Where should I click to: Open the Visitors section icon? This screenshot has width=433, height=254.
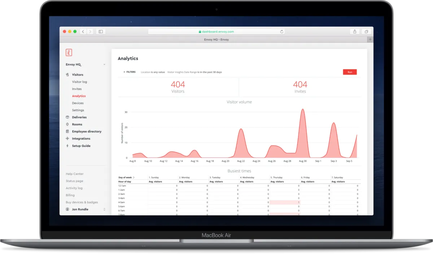click(x=67, y=75)
